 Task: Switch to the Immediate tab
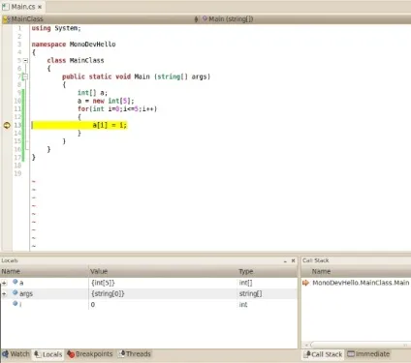coord(368,354)
